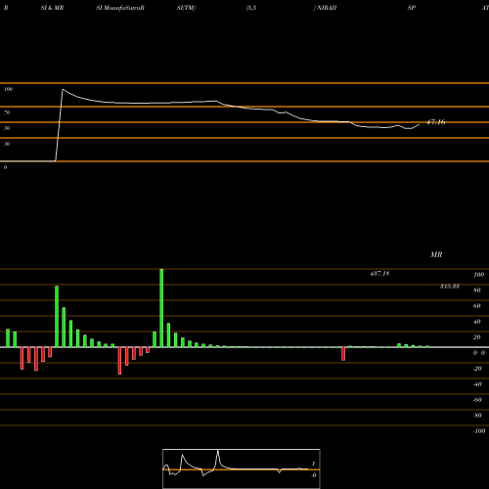Click the MR value 487.18
This screenshot has height=489, width=489.
(379, 274)
